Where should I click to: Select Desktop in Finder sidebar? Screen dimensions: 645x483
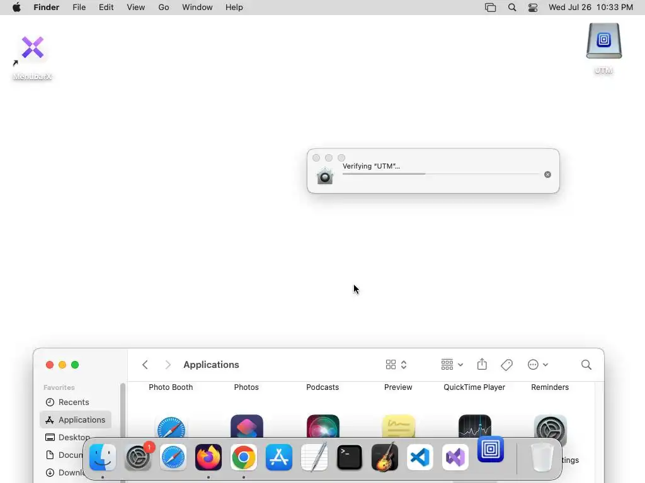click(76, 438)
